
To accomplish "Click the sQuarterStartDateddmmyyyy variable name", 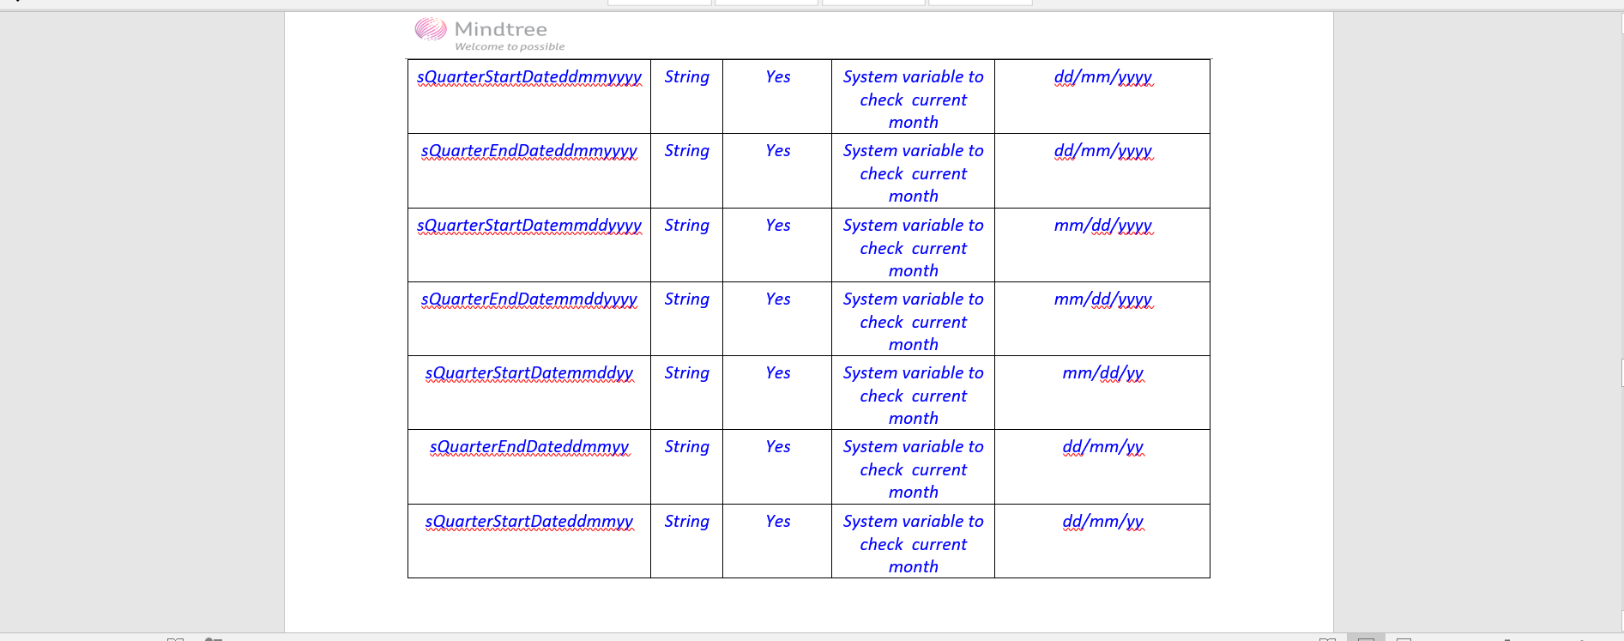I will click(x=529, y=77).
